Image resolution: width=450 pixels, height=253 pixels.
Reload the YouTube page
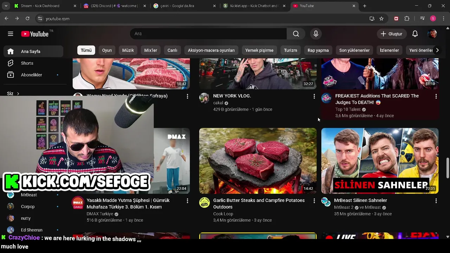[27, 19]
